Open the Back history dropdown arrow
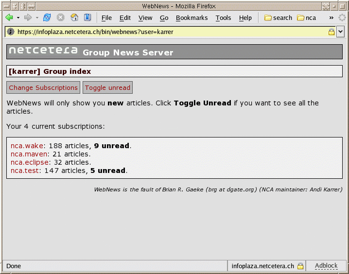The height and width of the screenshot is (274, 349). point(18,17)
